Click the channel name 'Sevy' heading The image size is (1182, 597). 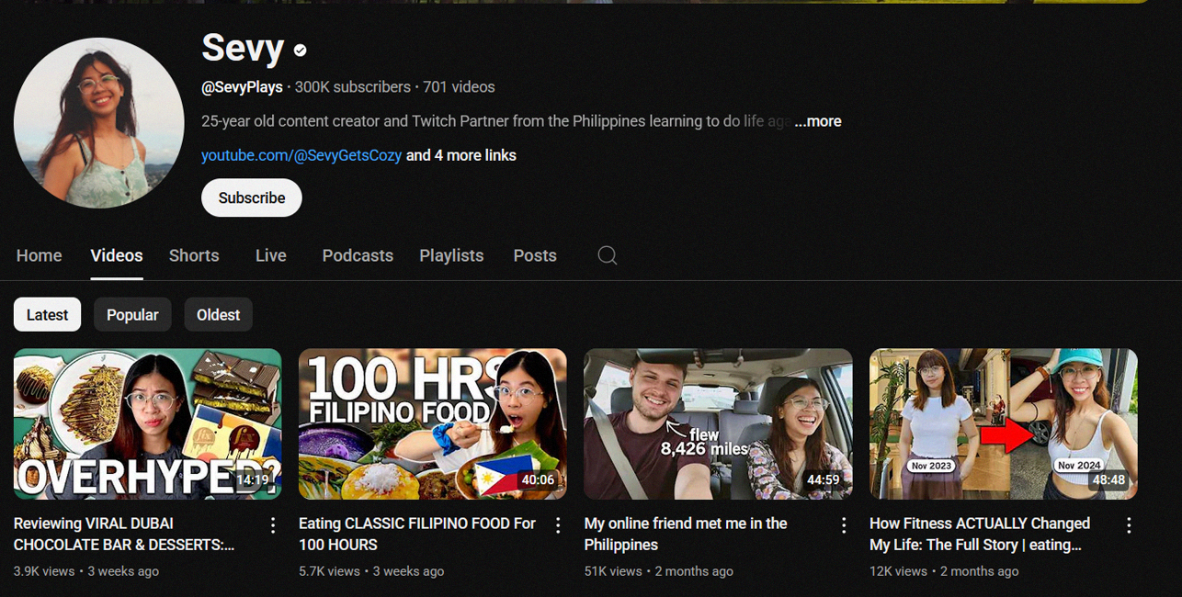point(243,48)
